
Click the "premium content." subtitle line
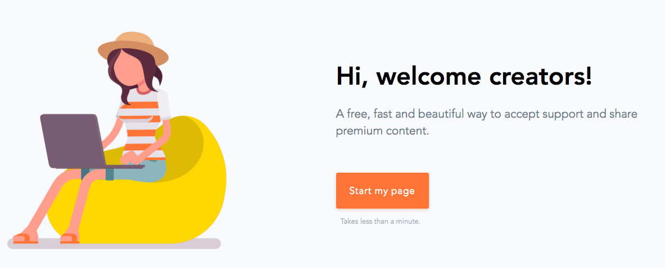[x=382, y=132]
